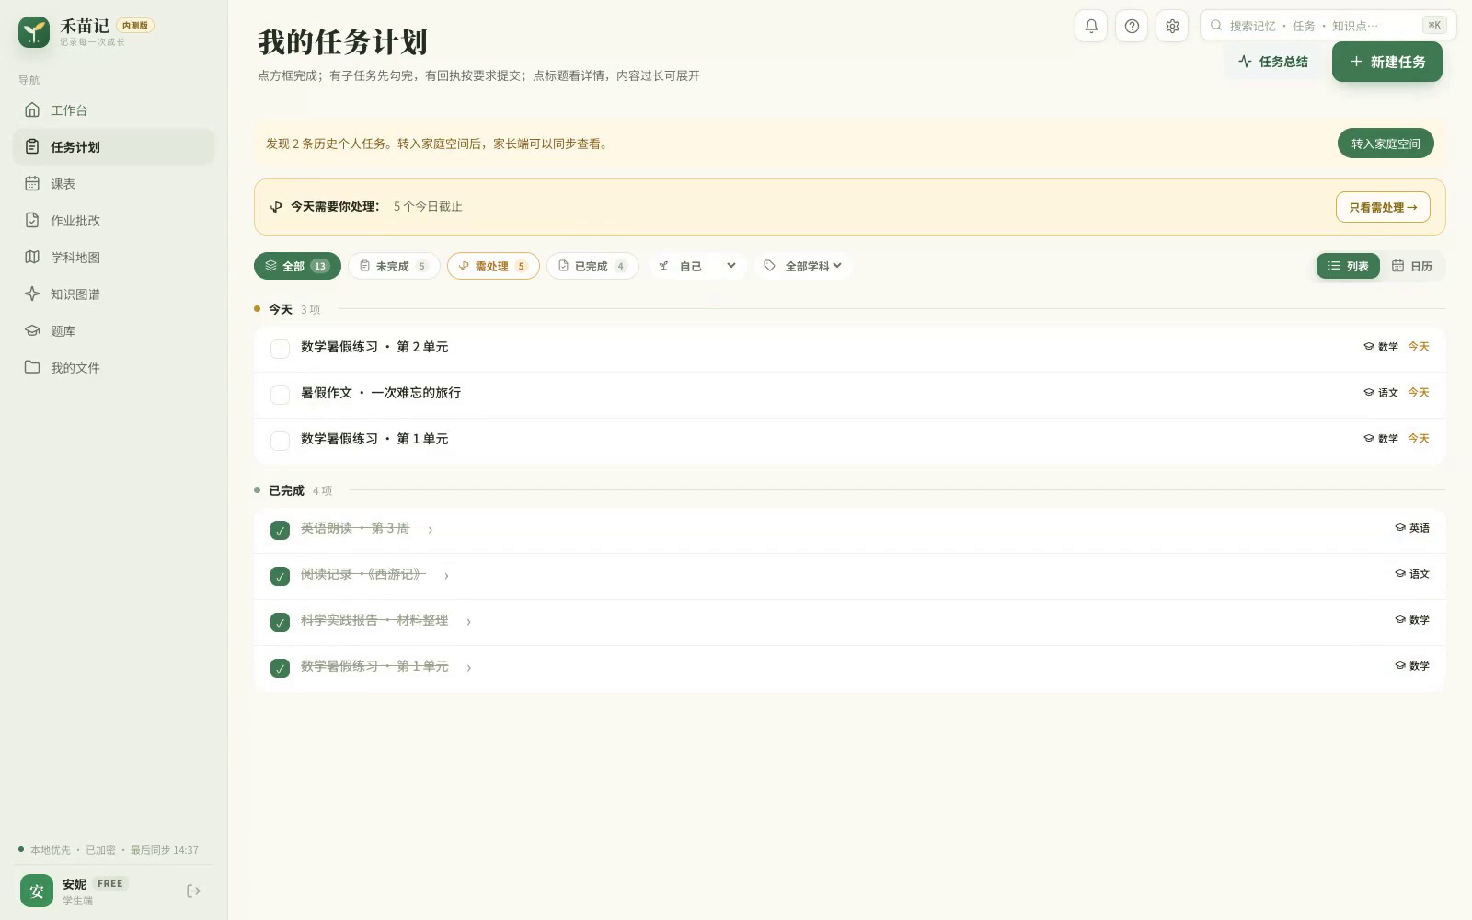Open the 自己 assignee dropdown
The width and height of the screenshot is (1472, 920).
click(x=697, y=266)
